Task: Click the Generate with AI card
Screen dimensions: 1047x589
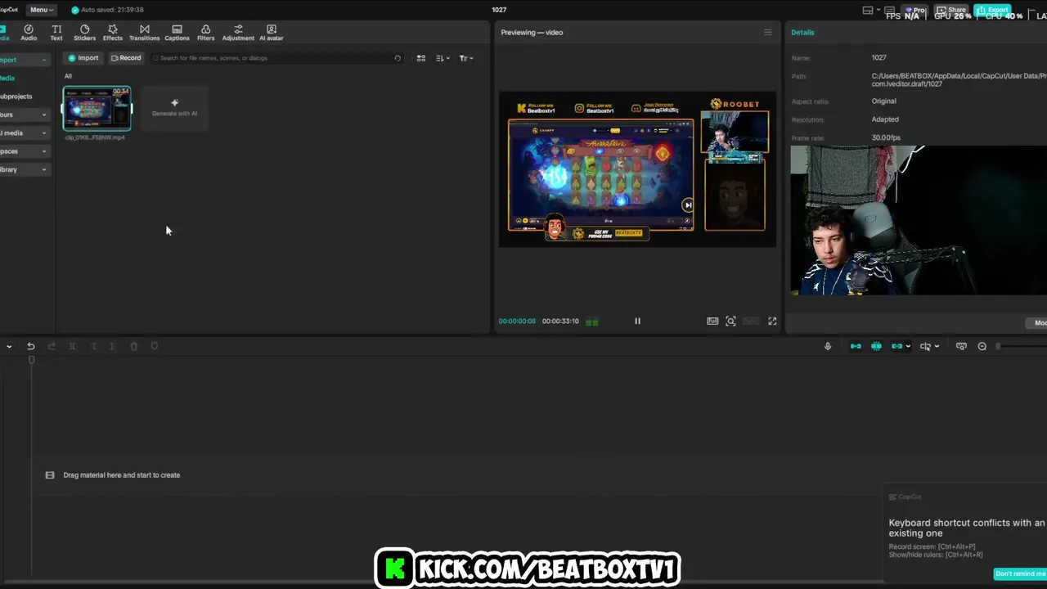Action: point(174,107)
